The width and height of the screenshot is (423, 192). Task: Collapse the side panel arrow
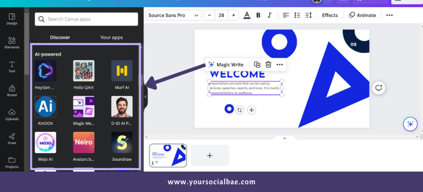click(145, 97)
